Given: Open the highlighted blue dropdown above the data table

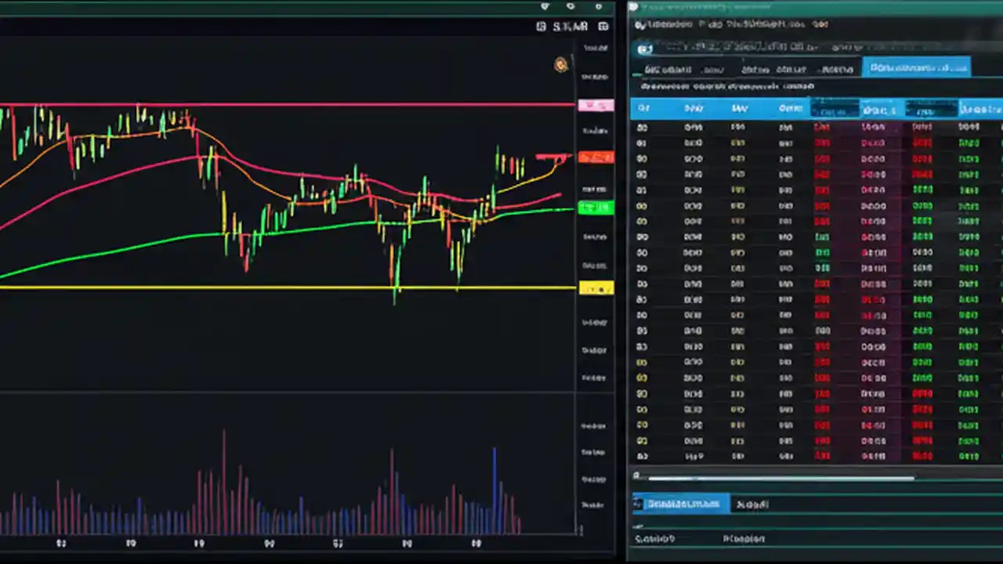Looking at the screenshot, I should tap(917, 67).
